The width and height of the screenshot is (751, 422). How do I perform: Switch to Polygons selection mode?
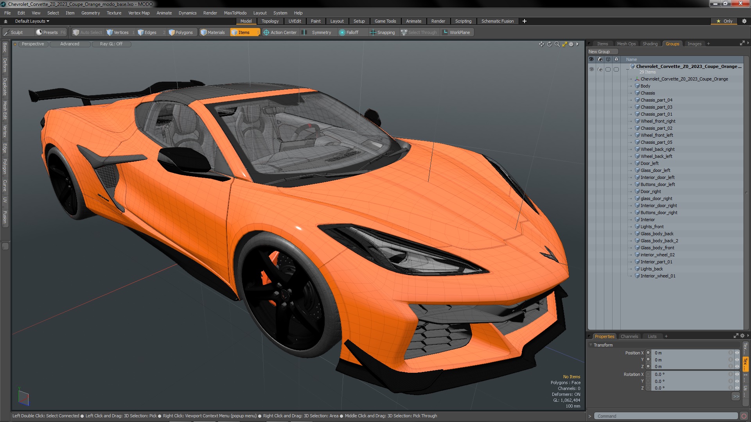coord(180,32)
